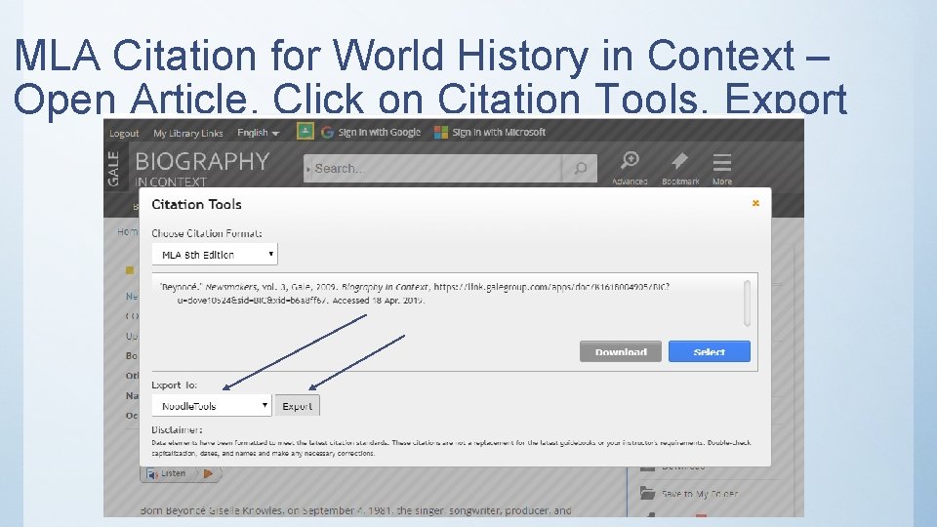Click the Google logo icon
The image size is (937, 527).
coord(327,132)
